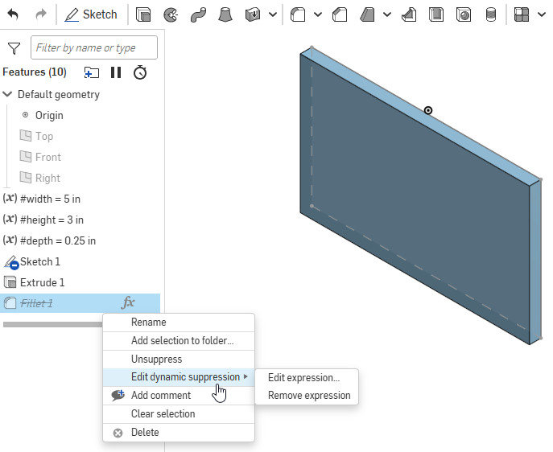553x452 pixels.
Task: Select the Revolve tool icon
Action: [171, 14]
